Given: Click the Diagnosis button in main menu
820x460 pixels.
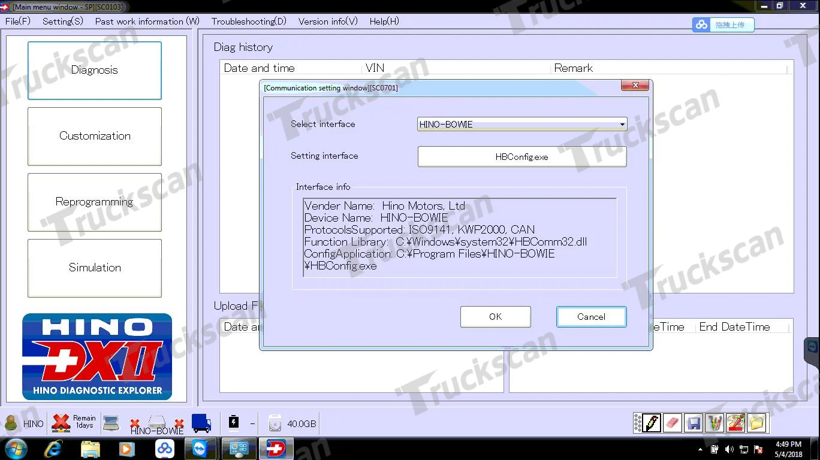Looking at the screenshot, I should tap(95, 70).
